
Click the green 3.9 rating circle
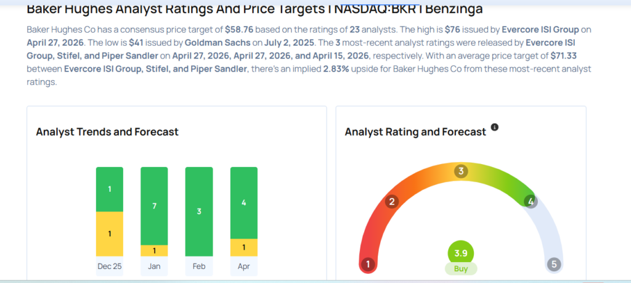click(x=461, y=253)
